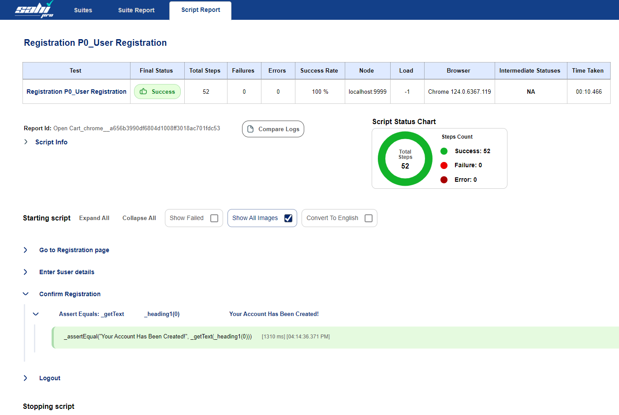Open the Suites tab
The height and width of the screenshot is (415, 619).
(x=83, y=10)
